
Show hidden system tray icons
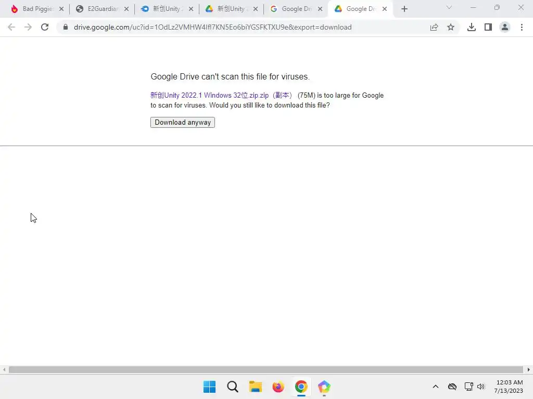(436, 387)
